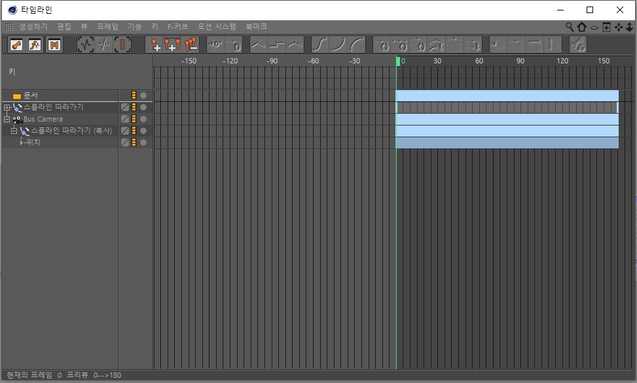Open the 생성하기 menu
637x383 pixels.
click(x=33, y=27)
